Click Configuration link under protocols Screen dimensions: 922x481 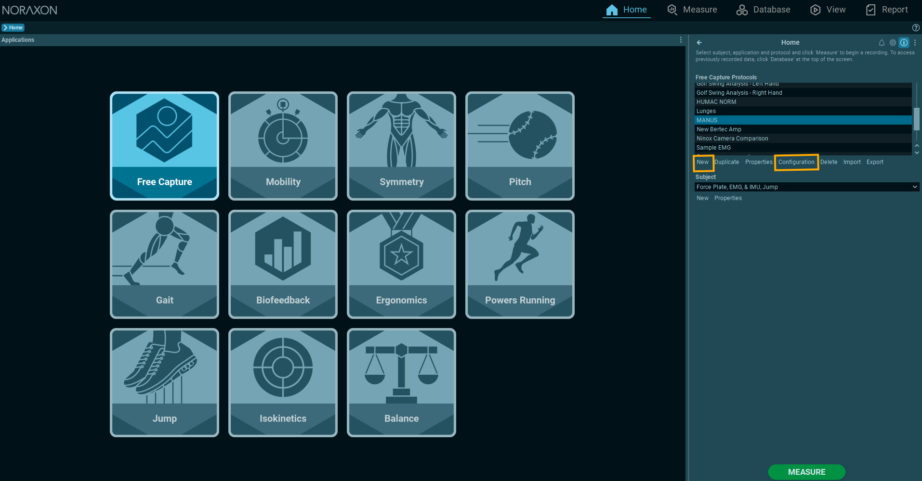[x=796, y=162]
